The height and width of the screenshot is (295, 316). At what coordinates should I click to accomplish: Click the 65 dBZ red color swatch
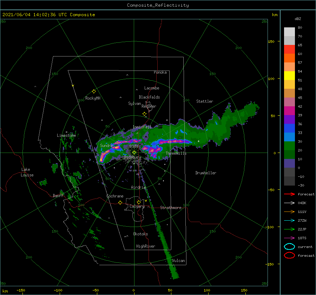click(289, 49)
